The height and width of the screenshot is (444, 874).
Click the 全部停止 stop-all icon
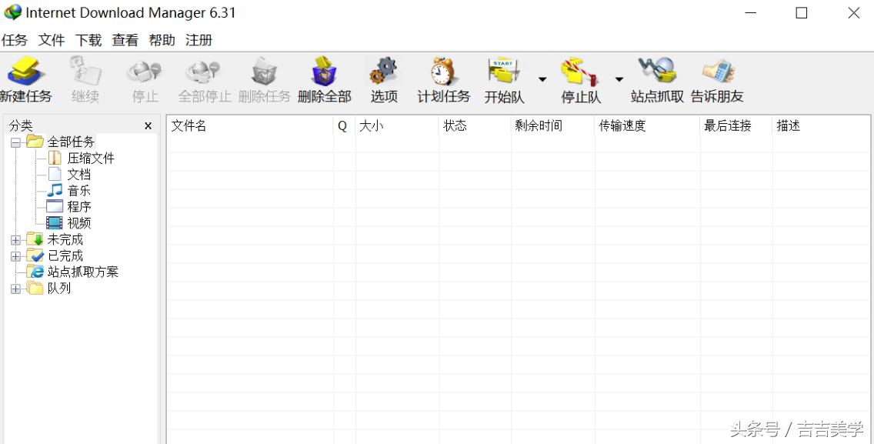pos(205,72)
